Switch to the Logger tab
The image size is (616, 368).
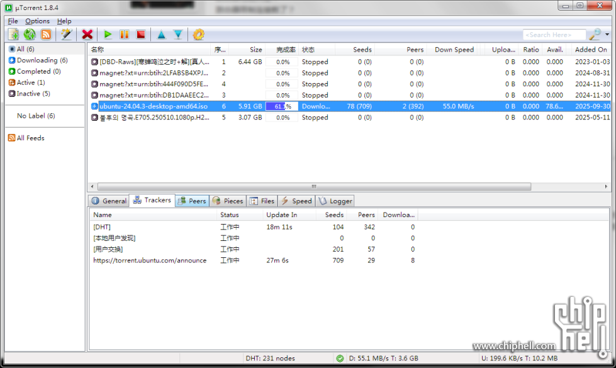coord(335,201)
